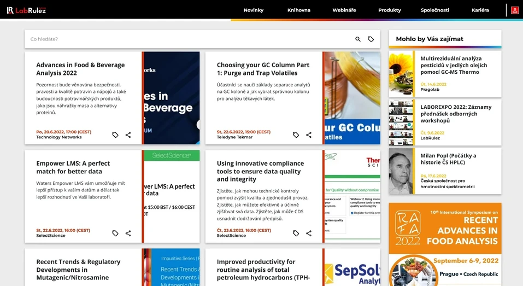Click the user account icon

tap(514, 10)
